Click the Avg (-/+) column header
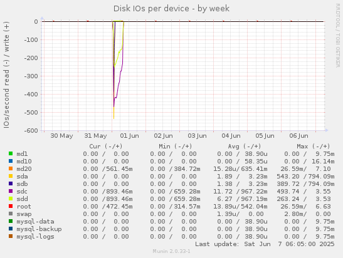 [245, 146]
